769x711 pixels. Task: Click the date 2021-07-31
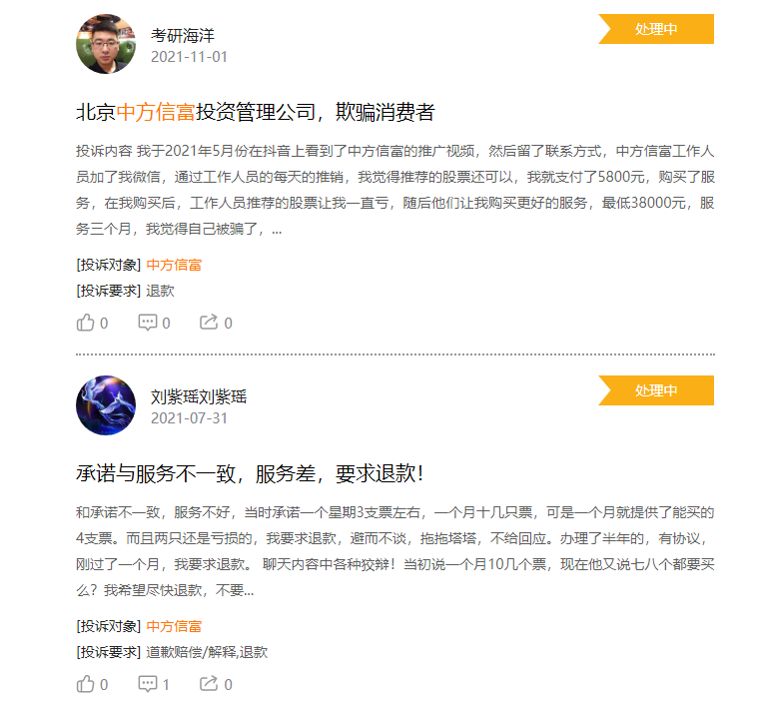190,418
